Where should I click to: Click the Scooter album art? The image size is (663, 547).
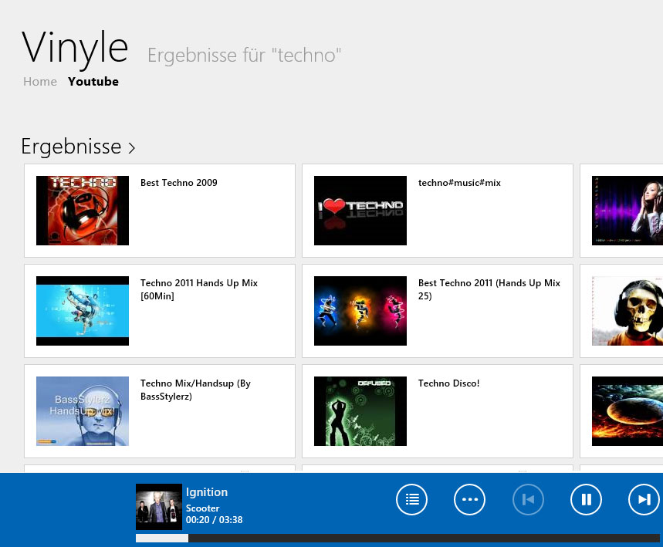pyautogui.click(x=159, y=507)
